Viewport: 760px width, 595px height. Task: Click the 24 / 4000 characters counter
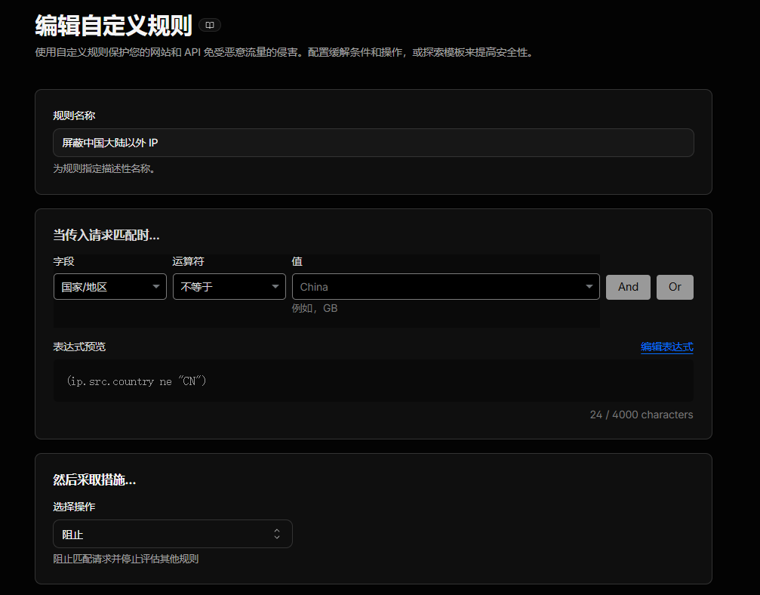tap(642, 415)
